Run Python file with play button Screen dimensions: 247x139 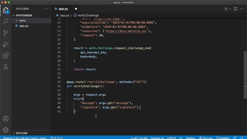226,9
